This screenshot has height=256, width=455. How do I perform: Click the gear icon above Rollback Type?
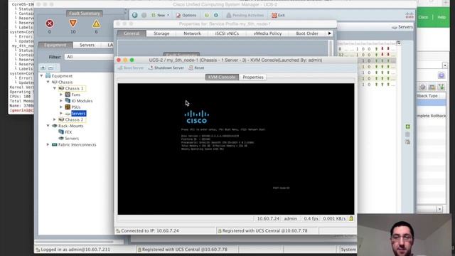point(422,87)
